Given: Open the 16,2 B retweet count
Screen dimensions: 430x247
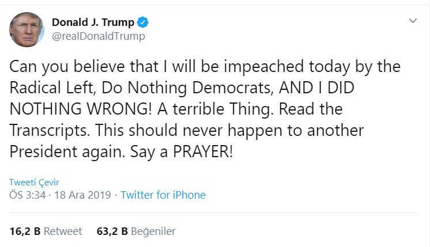Looking at the screenshot, I should point(25,231).
